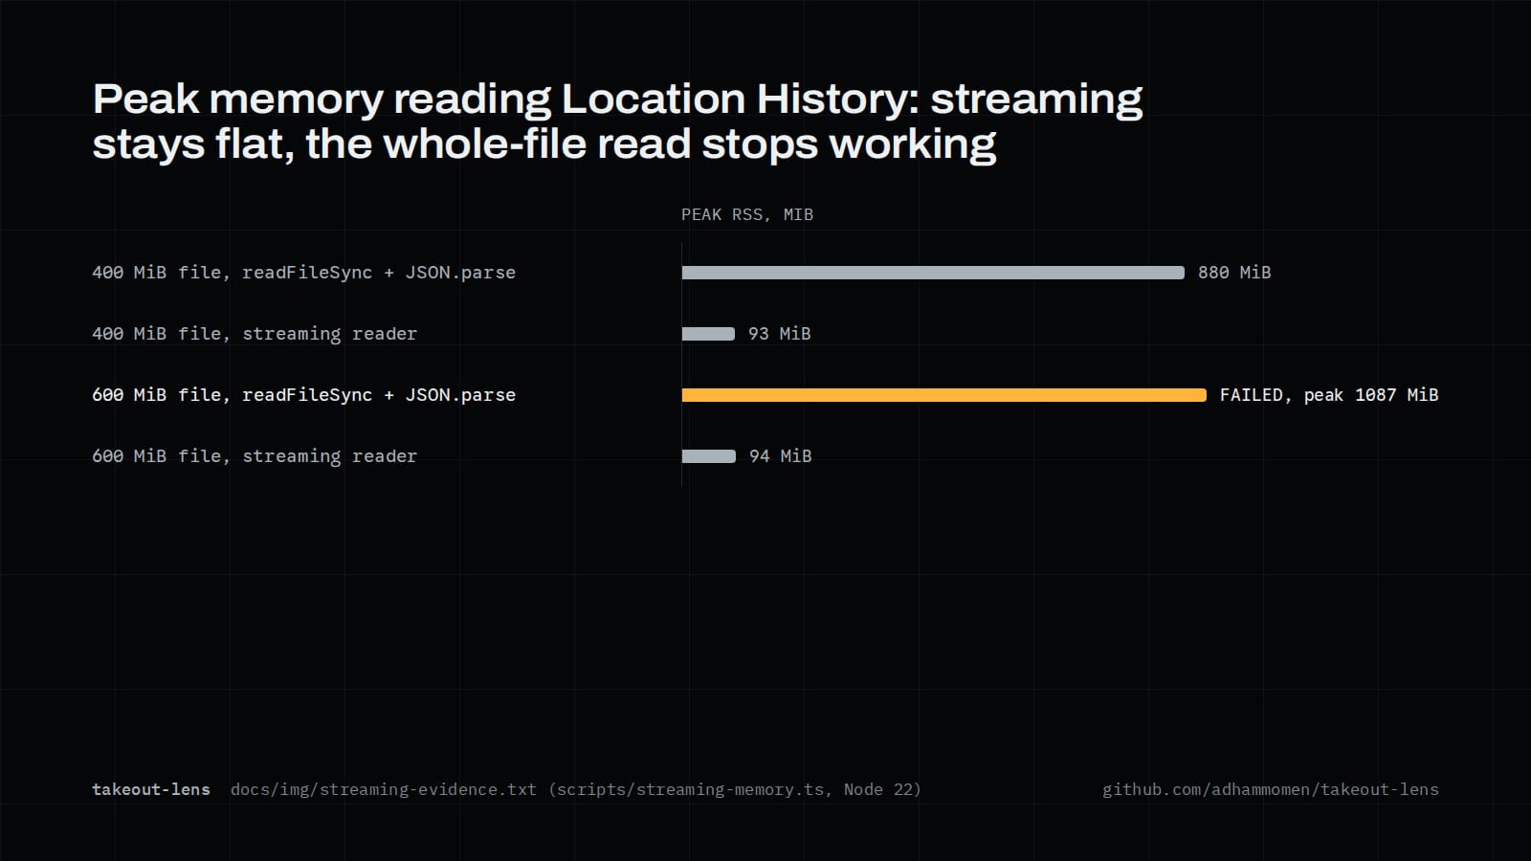Open the github.com/adhammomen/takeout-lens link
The width and height of the screenshot is (1531, 861).
point(1271,789)
